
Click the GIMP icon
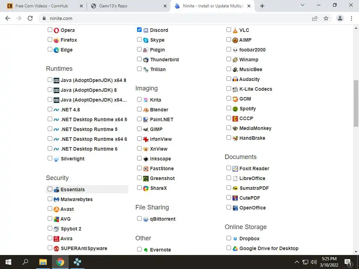click(x=146, y=130)
